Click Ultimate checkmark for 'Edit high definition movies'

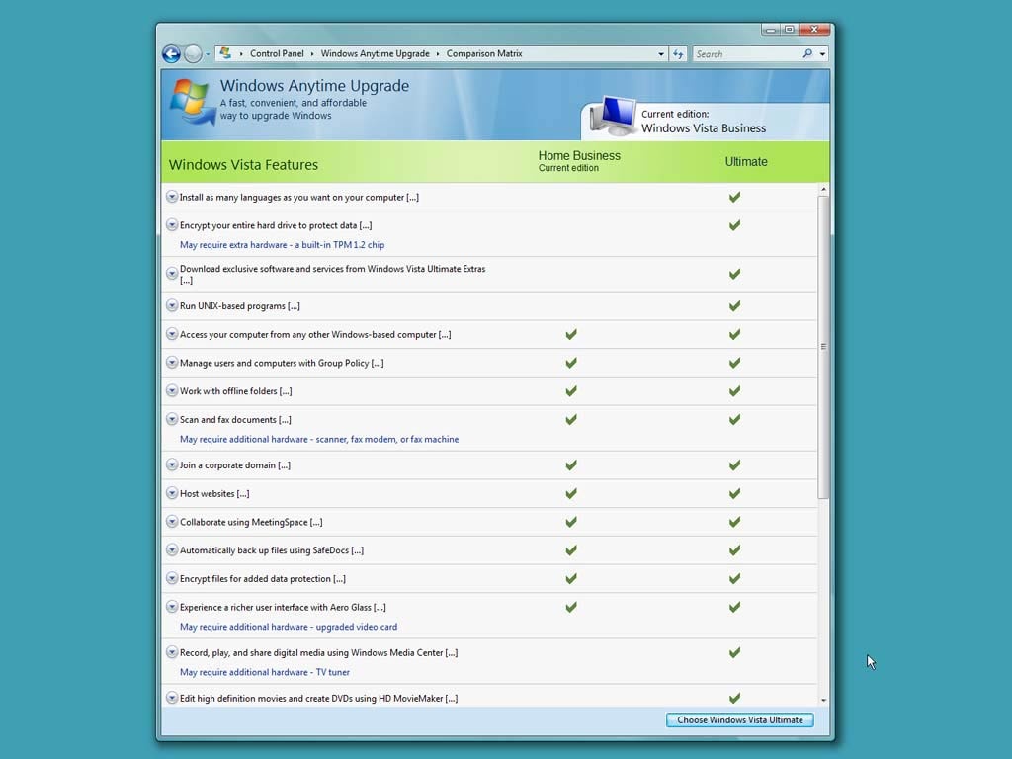[x=734, y=699]
